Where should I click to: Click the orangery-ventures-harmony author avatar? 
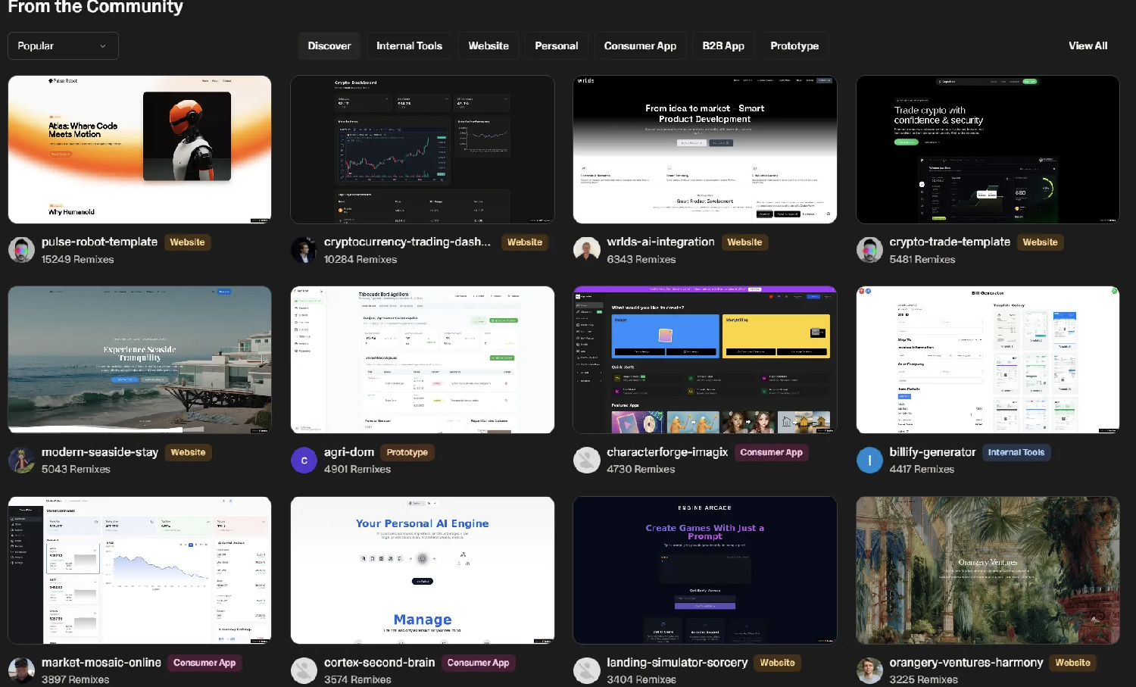coord(869,670)
